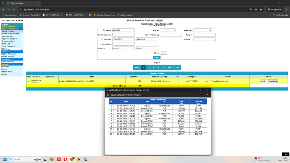
Task: Click the Cari search button
Action: [x=157, y=57]
